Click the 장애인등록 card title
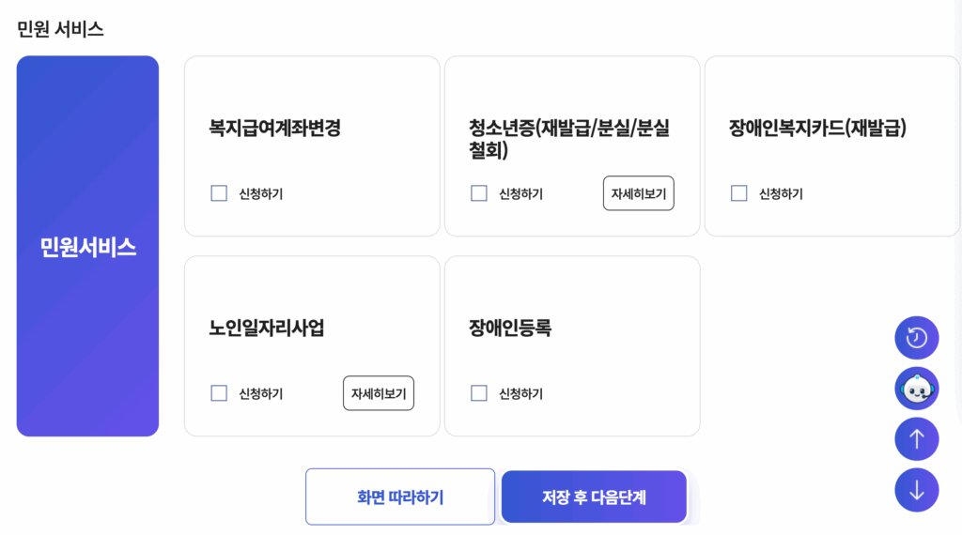 tap(510, 328)
